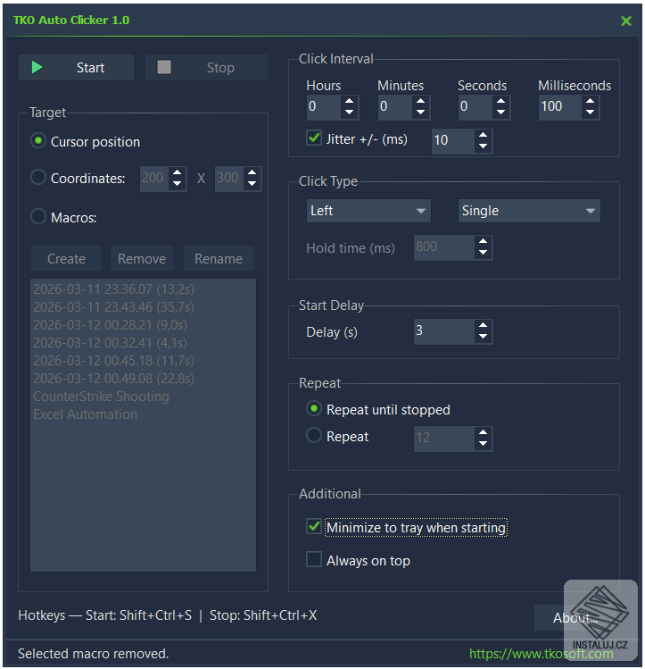645x669 pixels.
Task: Click the Hours input field
Action: click(324, 106)
